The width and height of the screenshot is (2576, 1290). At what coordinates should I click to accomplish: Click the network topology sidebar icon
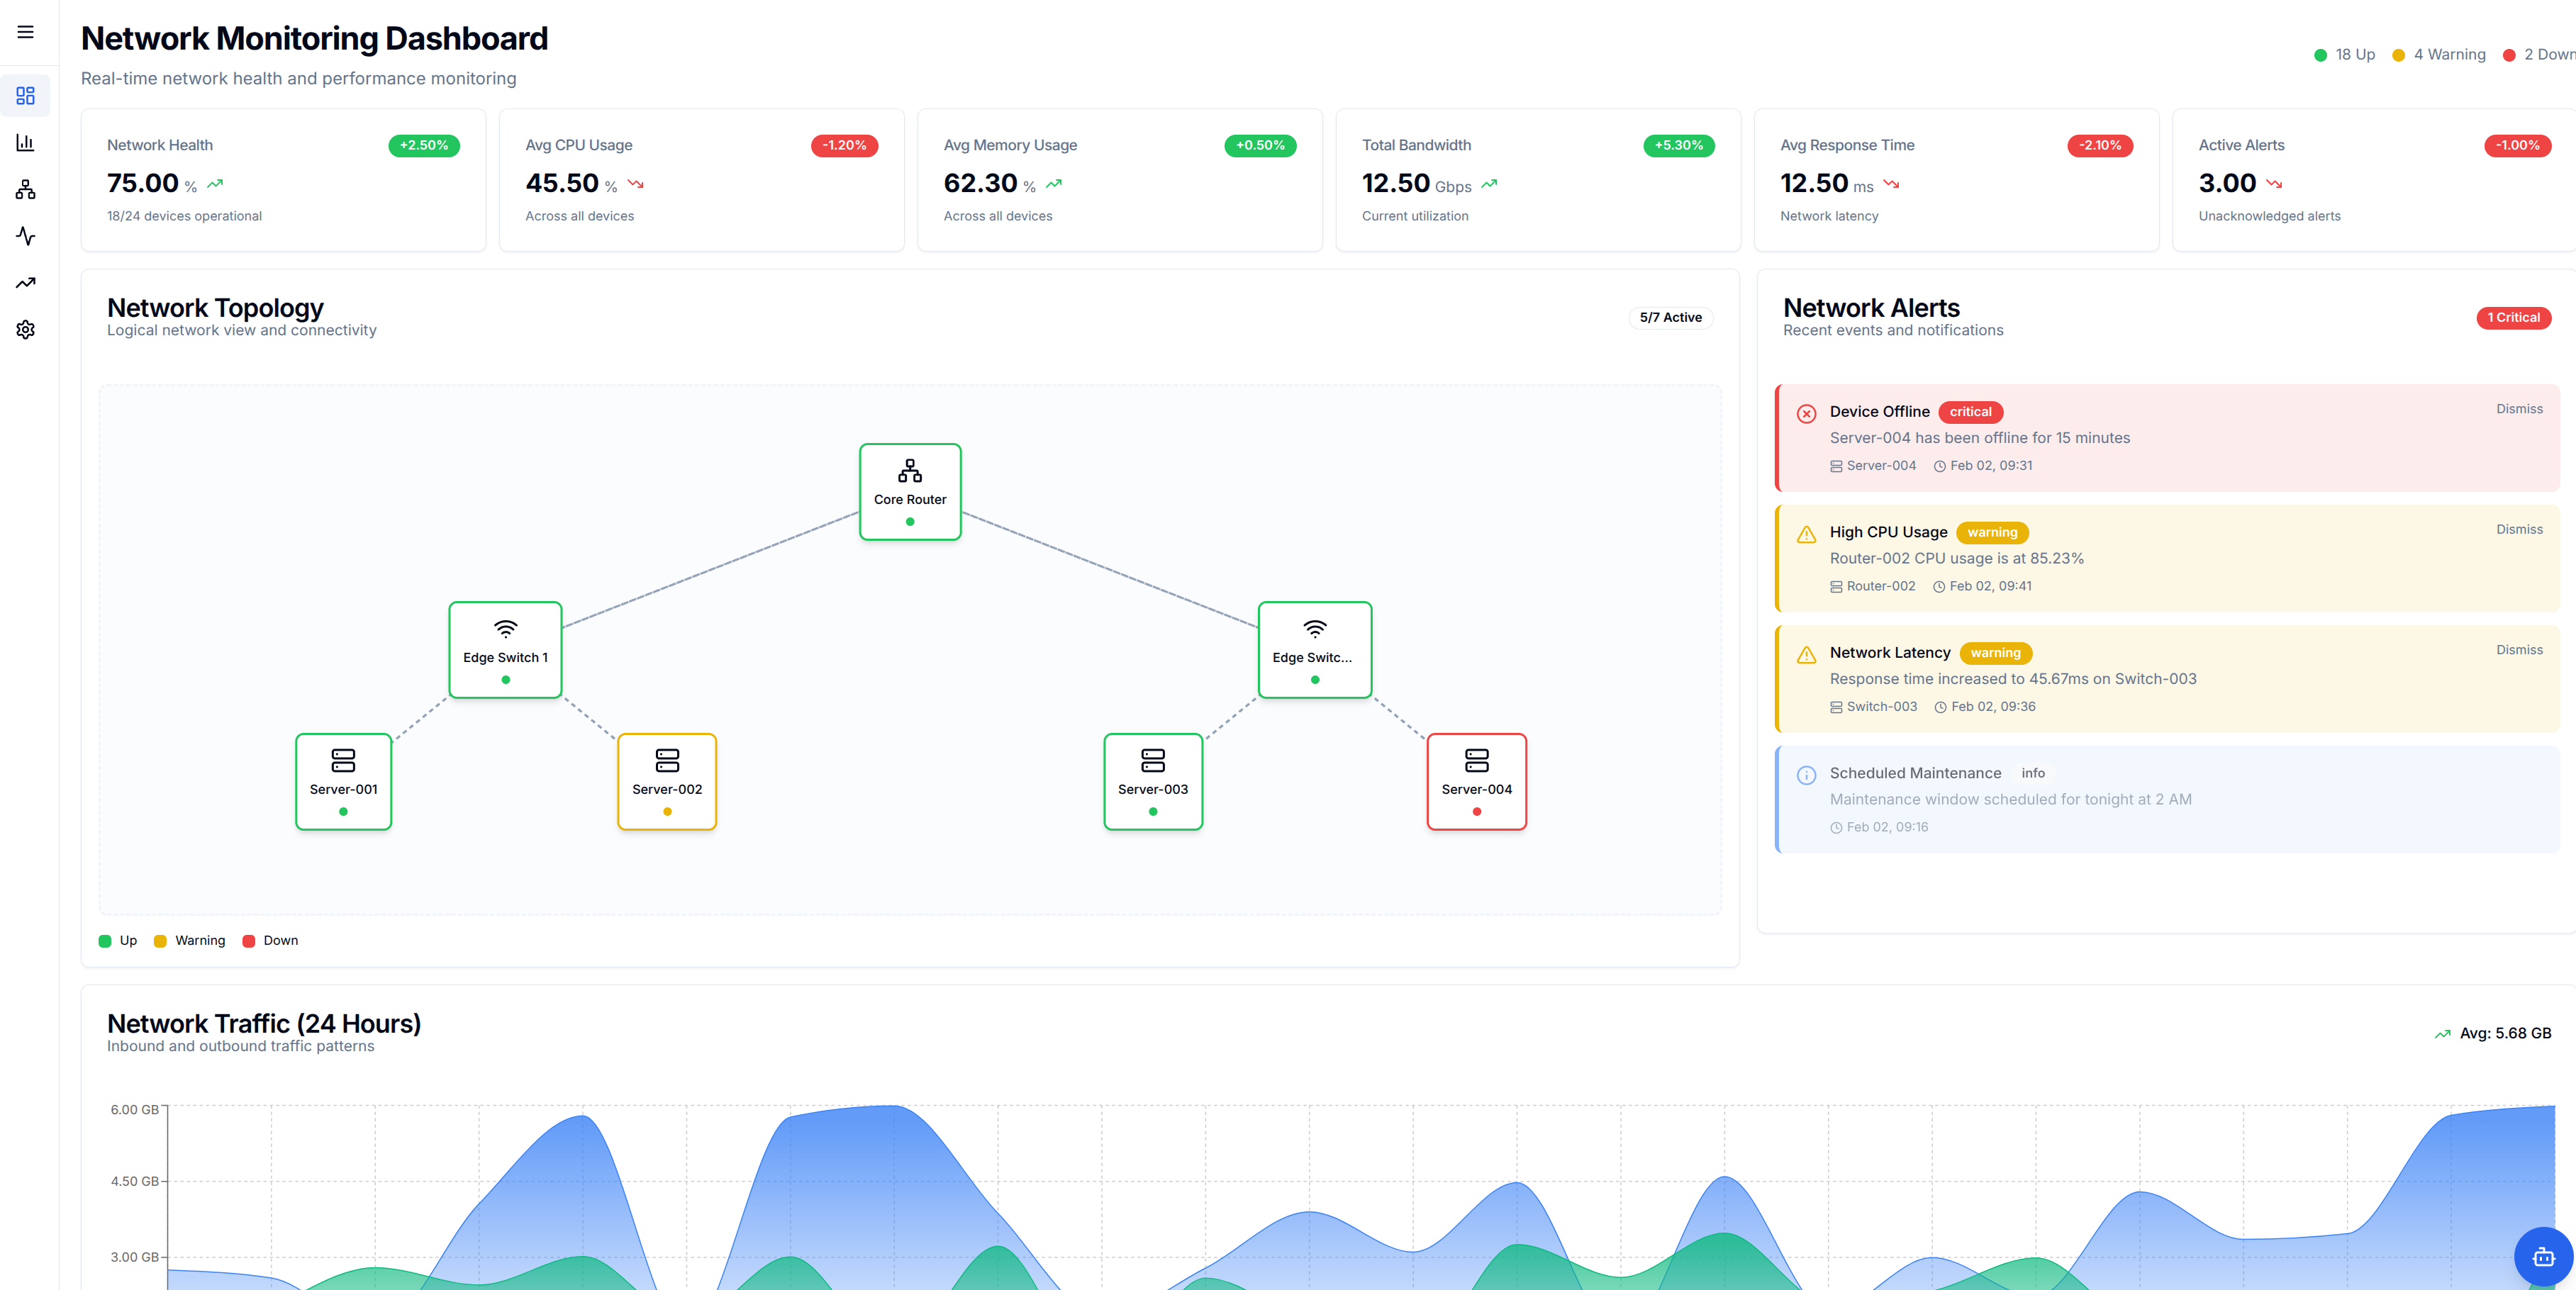coord(26,189)
